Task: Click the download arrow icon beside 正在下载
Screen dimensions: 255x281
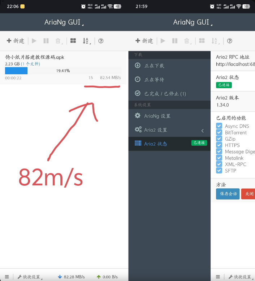Action: 138,65
